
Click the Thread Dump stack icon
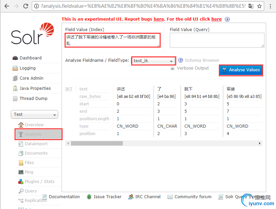pos(15,99)
